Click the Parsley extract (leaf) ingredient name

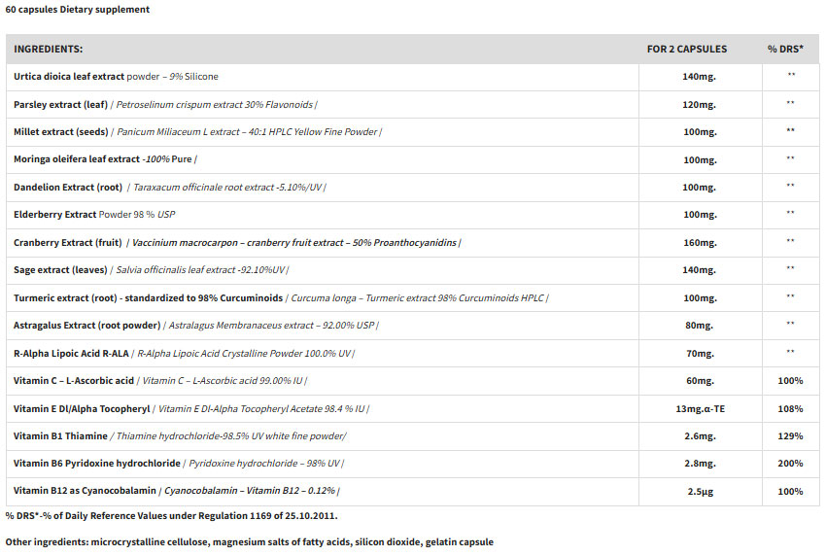(x=60, y=104)
